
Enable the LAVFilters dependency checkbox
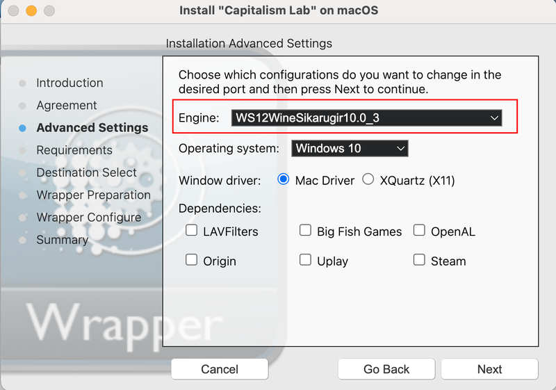click(192, 231)
